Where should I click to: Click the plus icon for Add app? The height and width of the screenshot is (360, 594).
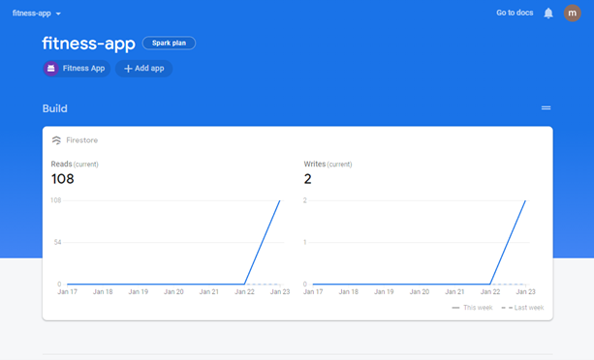128,69
